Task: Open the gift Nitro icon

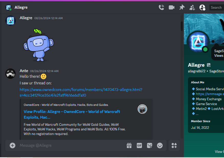Action: pos(129,145)
